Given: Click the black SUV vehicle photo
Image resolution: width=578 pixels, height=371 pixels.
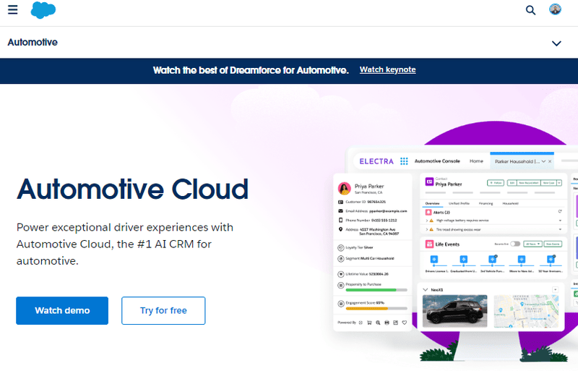Looking at the screenshot, I should click(455, 311).
